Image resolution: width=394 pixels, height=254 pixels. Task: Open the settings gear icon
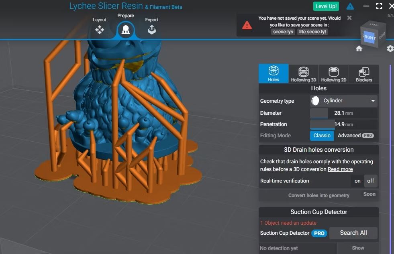(x=390, y=49)
